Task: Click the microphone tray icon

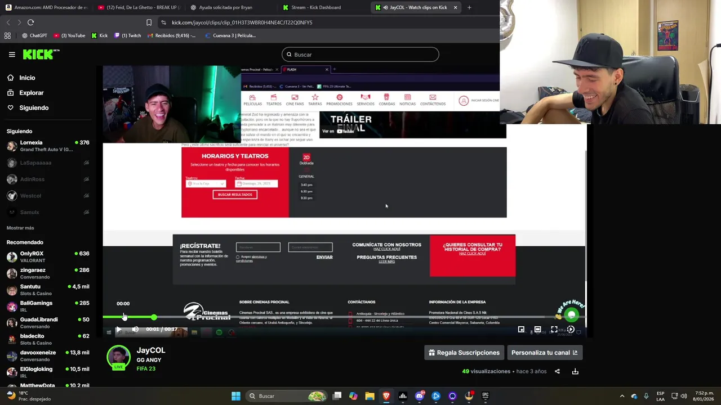Action: [646, 396]
